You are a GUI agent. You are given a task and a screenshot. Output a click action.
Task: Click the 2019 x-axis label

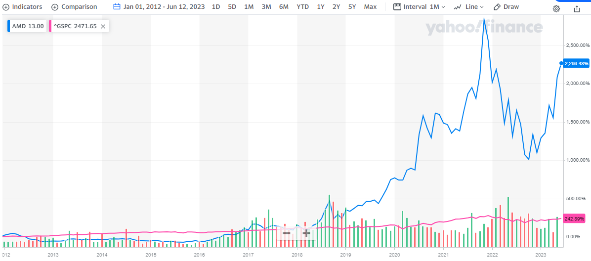345,254
